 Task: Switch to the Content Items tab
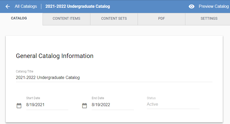(66, 19)
